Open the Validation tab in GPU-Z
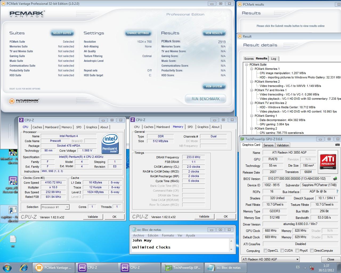Screen dimensions: 341x273 (283, 145)
